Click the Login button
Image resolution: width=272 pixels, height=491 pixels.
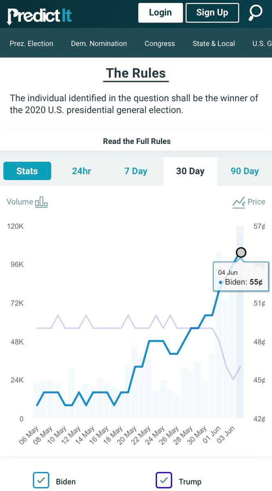[160, 13]
